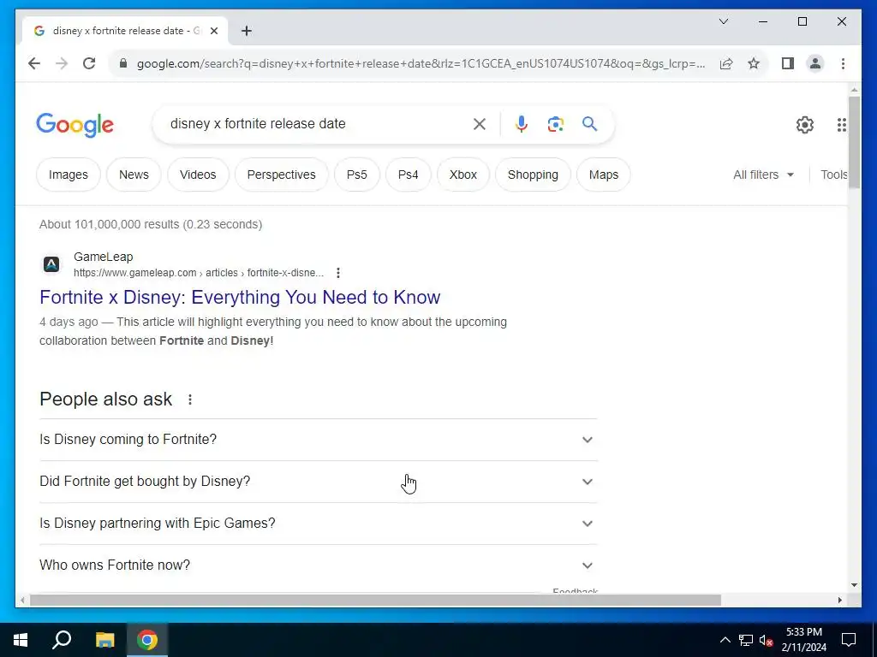Select the Videos filter chip
This screenshot has width=877, height=657.
pos(198,175)
